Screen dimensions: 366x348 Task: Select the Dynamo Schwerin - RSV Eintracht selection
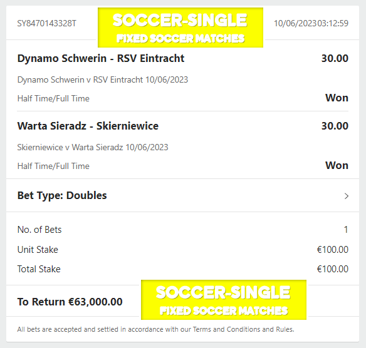(x=101, y=58)
